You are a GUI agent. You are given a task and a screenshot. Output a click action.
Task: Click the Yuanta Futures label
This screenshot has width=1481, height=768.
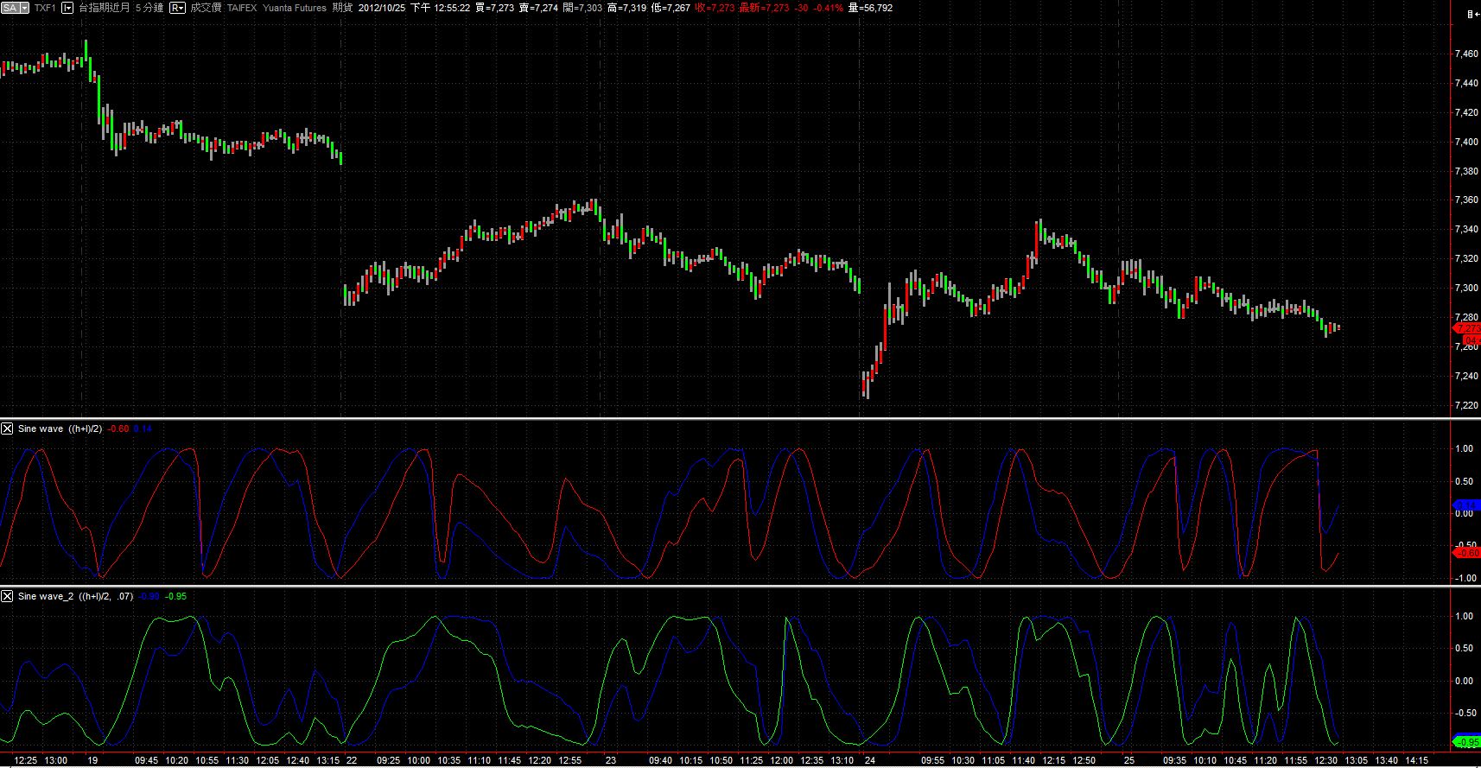pos(295,8)
